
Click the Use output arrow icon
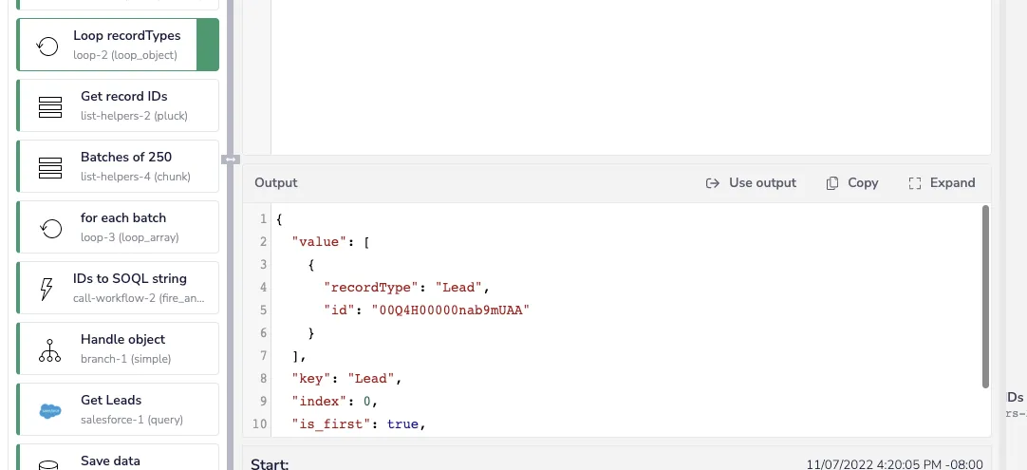click(x=713, y=183)
